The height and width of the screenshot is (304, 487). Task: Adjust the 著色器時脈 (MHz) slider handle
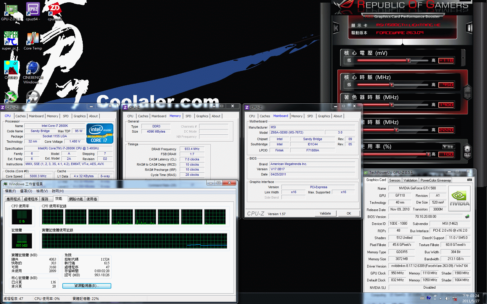pyautogui.click(x=392, y=105)
